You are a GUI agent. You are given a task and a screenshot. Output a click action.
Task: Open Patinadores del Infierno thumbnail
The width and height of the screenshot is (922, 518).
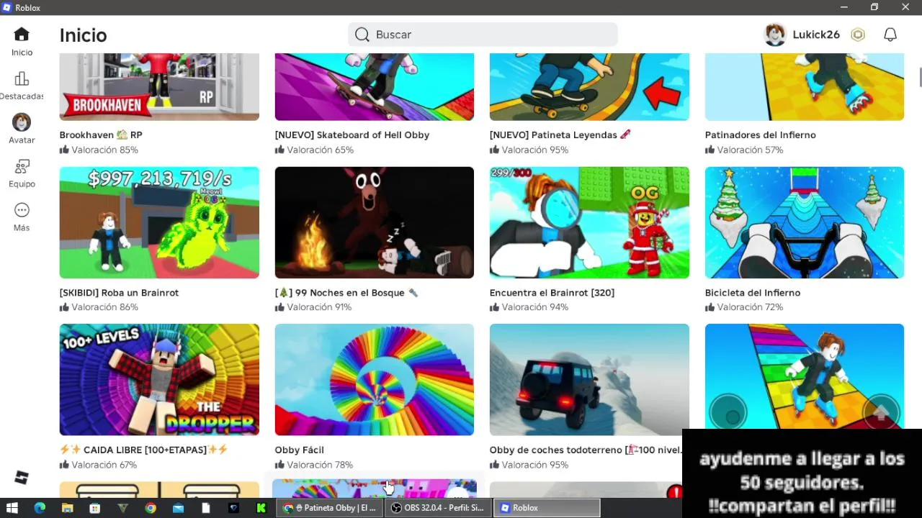pyautogui.click(x=805, y=86)
